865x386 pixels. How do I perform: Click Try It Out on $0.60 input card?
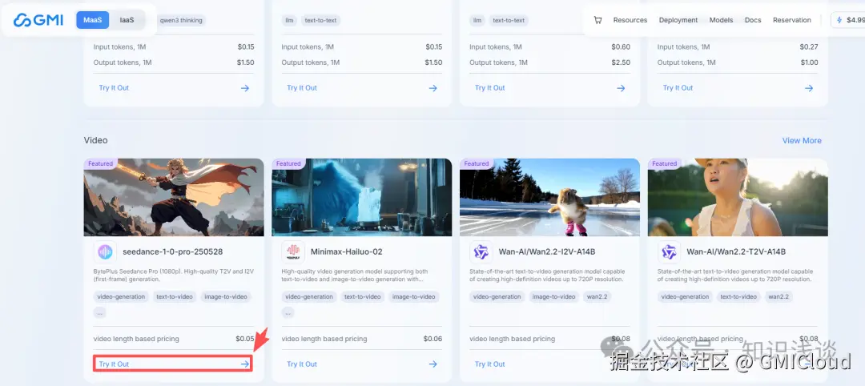(x=490, y=87)
